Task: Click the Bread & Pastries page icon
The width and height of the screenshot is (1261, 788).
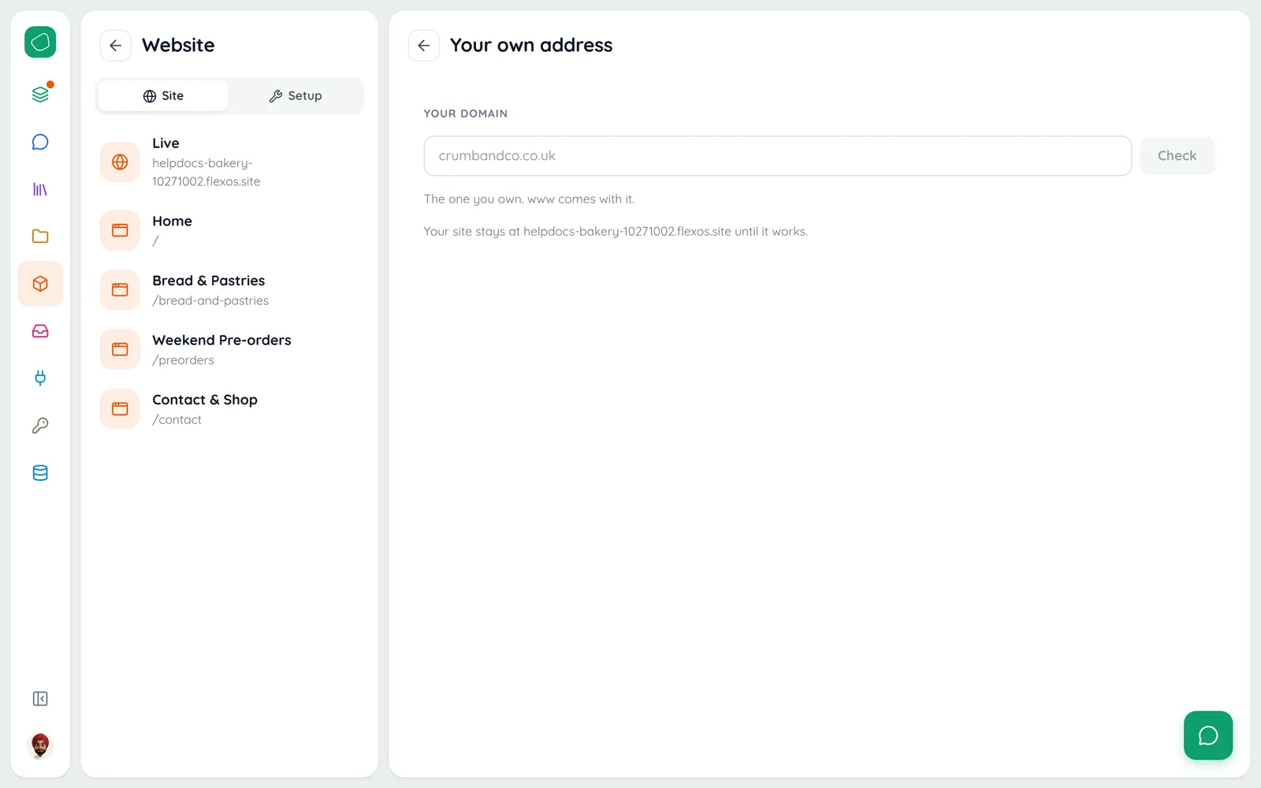Action: coord(120,290)
